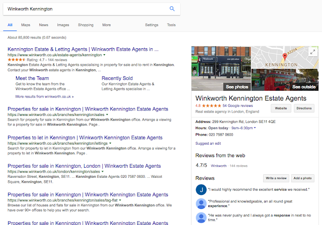
Task: Switch to the Shopping tab
Action: point(86,25)
